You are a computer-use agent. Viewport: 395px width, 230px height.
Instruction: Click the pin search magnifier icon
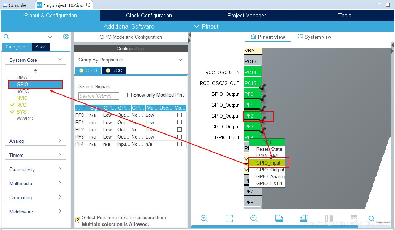click(x=371, y=218)
